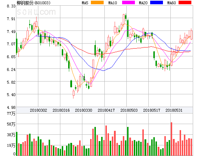Click the tallest red volume bar near 20180531
The image size is (213, 156).
click(171, 139)
